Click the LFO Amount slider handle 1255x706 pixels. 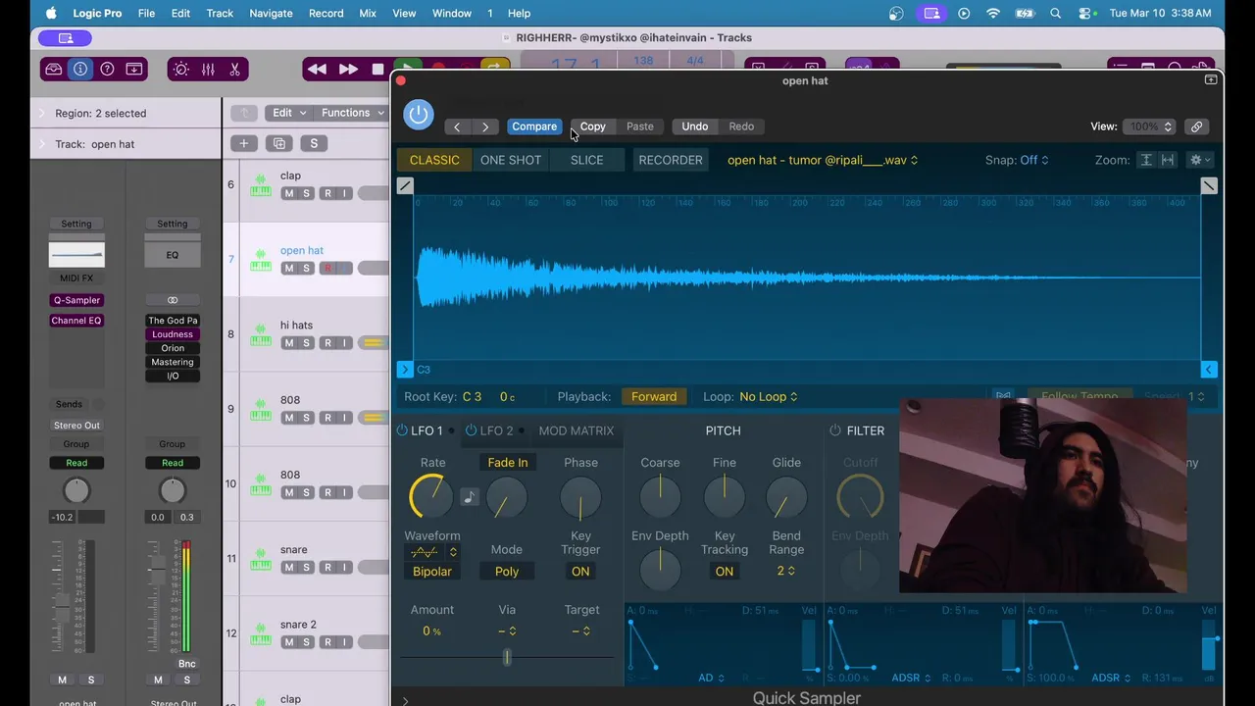point(507,657)
